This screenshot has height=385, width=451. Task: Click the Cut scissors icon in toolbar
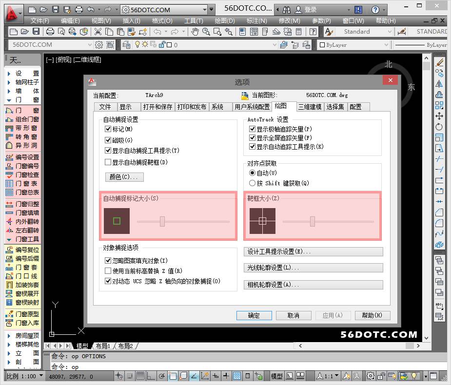pos(98,32)
